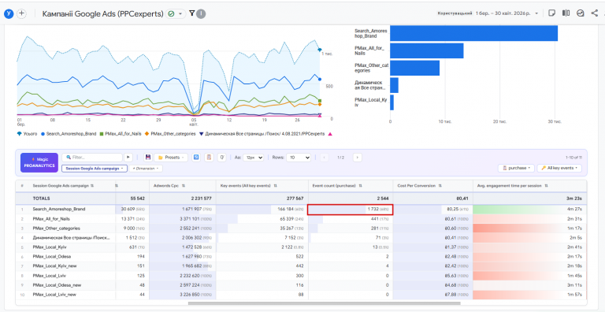Open the 'purchase' event dropdown
The height and width of the screenshot is (312, 605).
(x=516, y=168)
